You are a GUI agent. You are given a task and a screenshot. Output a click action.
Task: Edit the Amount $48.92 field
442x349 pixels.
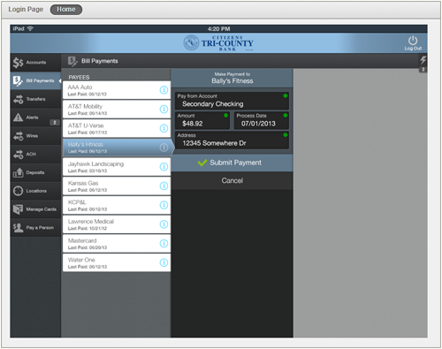coord(202,120)
